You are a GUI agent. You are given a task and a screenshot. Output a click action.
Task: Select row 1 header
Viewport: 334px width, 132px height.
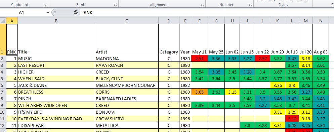tap(3, 40)
